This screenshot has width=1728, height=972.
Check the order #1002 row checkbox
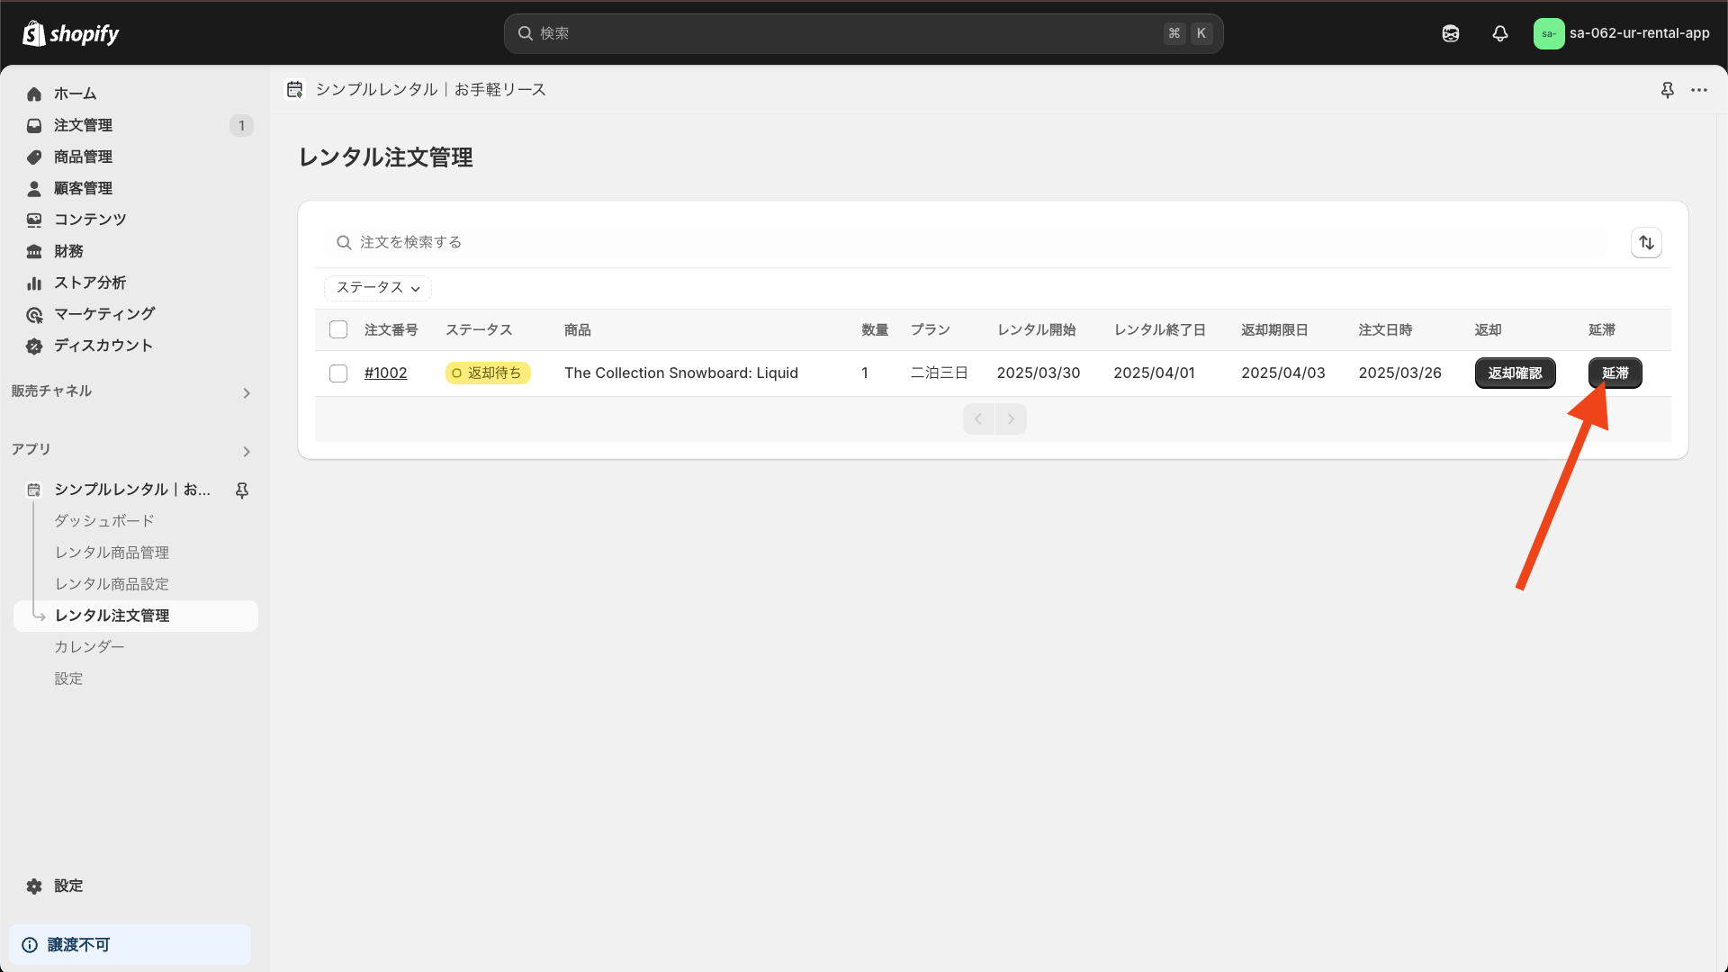(338, 373)
